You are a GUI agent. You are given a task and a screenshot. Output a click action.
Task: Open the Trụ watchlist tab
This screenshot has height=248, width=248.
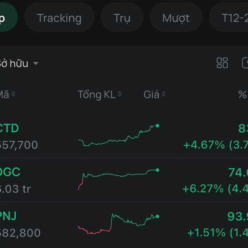[122, 18]
